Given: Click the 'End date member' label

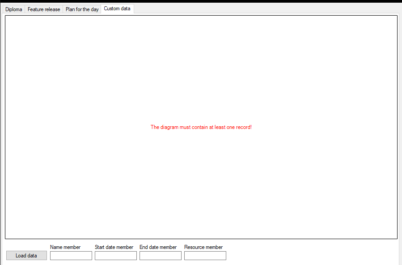Looking at the screenshot, I should (x=158, y=247).
